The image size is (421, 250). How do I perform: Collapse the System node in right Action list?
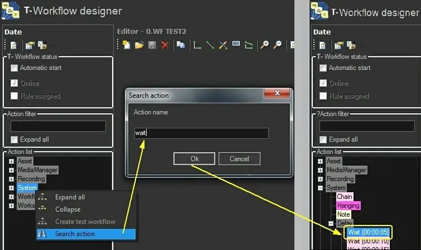(x=321, y=188)
